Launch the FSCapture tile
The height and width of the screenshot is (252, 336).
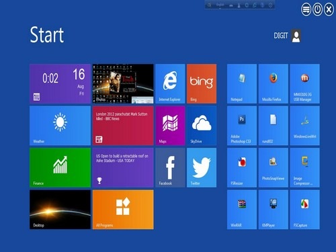(305, 210)
